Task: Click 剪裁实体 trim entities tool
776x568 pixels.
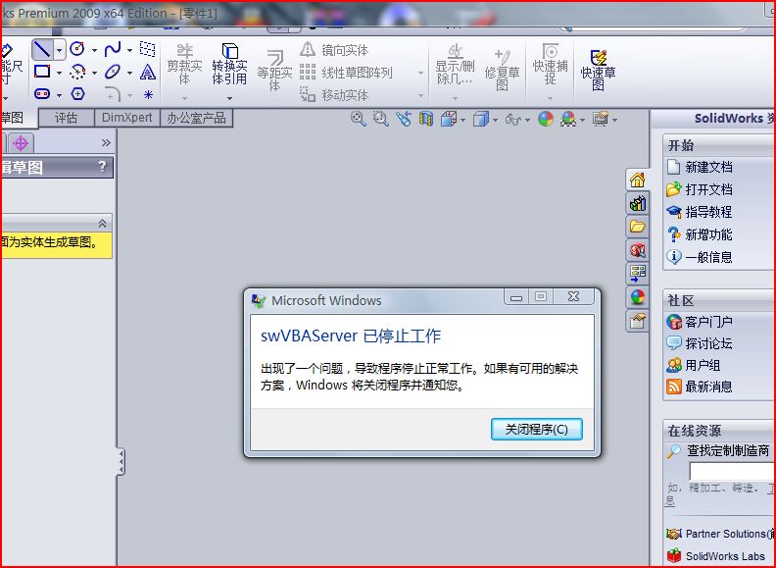Action: (184, 66)
